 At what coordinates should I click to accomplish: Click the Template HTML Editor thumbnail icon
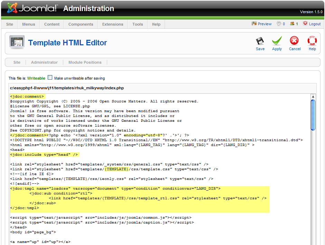[17, 42]
